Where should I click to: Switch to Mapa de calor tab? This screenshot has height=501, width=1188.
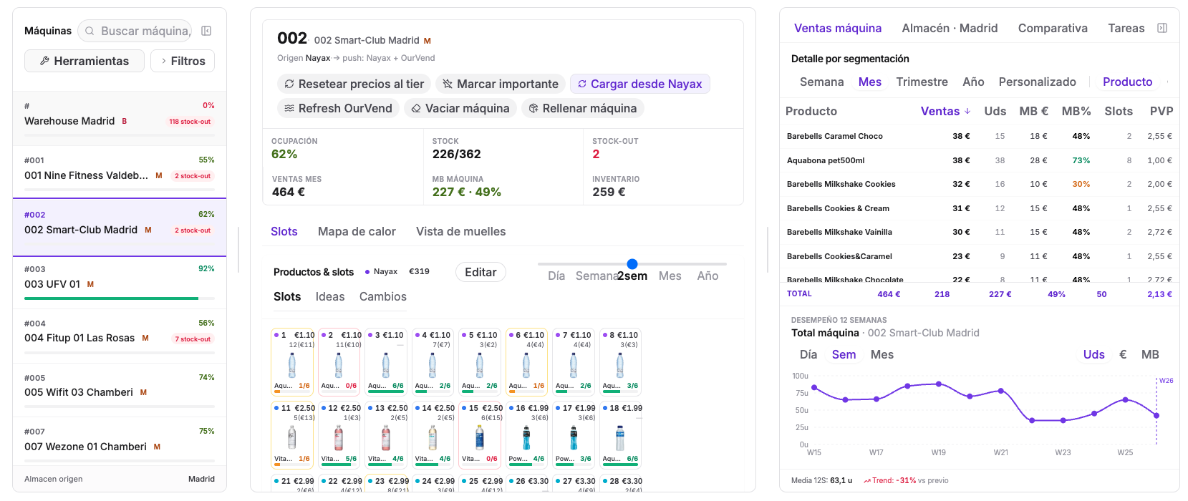coord(357,231)
